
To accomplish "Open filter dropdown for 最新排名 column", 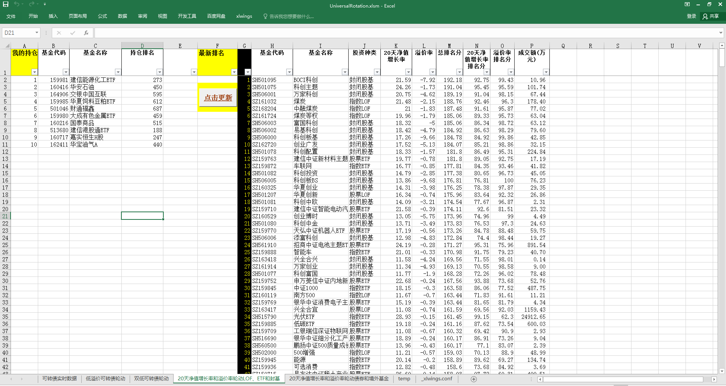I will [234, 72].
